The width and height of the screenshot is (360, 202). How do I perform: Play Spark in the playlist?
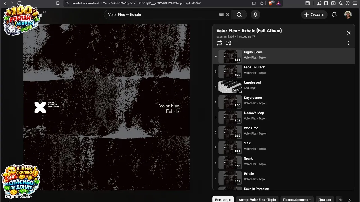(284, 162)
